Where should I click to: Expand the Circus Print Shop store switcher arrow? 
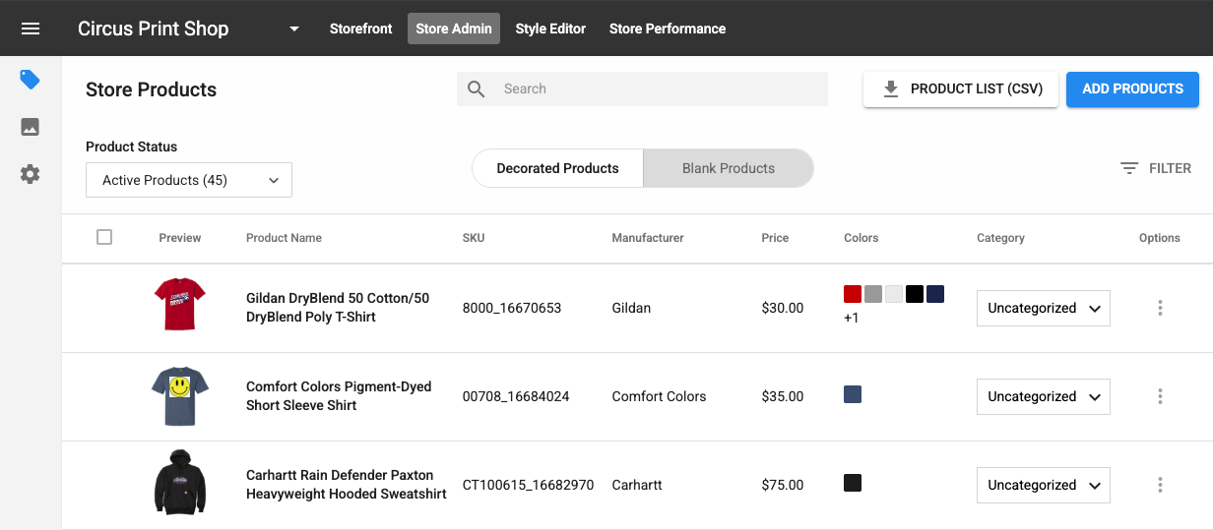point(294,29)
